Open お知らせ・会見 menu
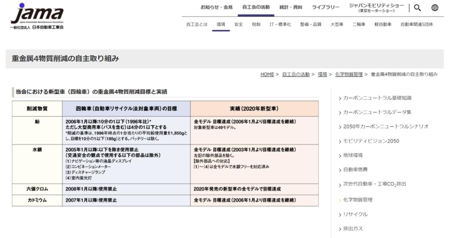The height and width of the screenshot is (238, 462). point(216,7)
